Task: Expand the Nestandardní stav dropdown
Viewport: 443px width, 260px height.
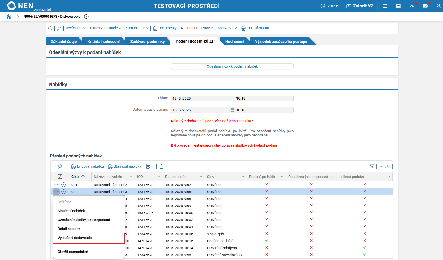Action: pos(197,28)
